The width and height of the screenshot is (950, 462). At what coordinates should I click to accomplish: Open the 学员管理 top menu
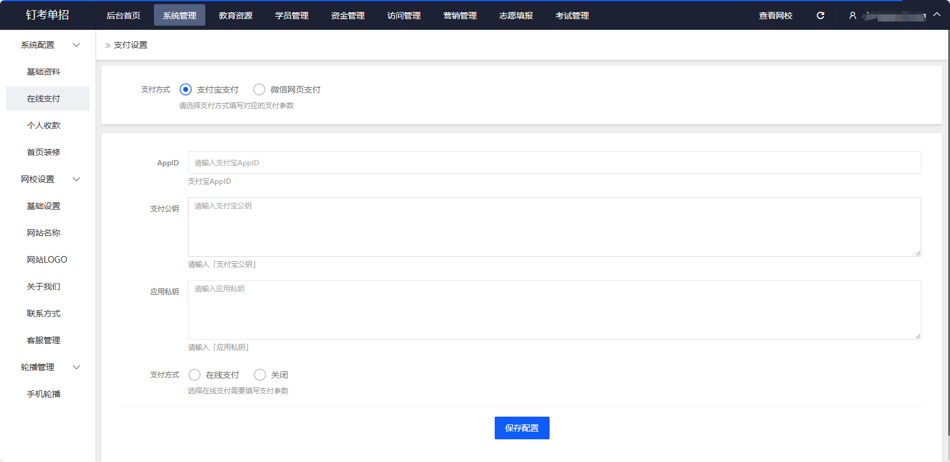pyautogui.click(x=292, y=16)
